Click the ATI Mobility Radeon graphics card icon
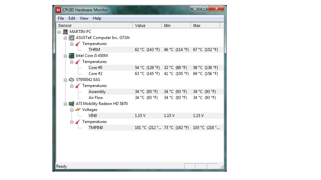Image resolution: width=321 pixels, height=180 pixels. coord(72,104)
